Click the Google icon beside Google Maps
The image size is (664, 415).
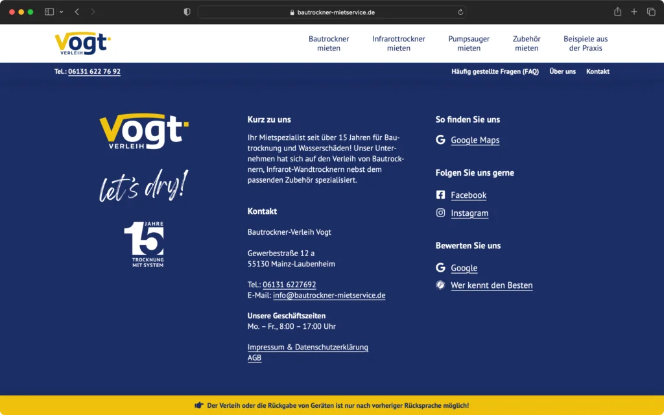440,140
